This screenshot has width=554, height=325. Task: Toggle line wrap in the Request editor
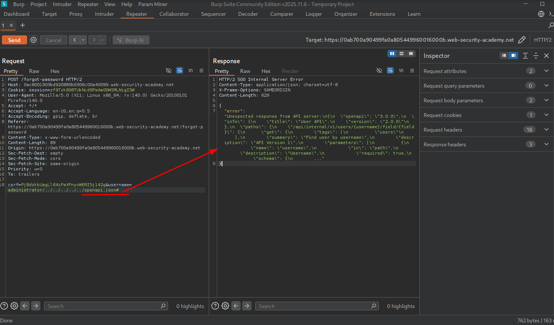(x=180, y=71)
